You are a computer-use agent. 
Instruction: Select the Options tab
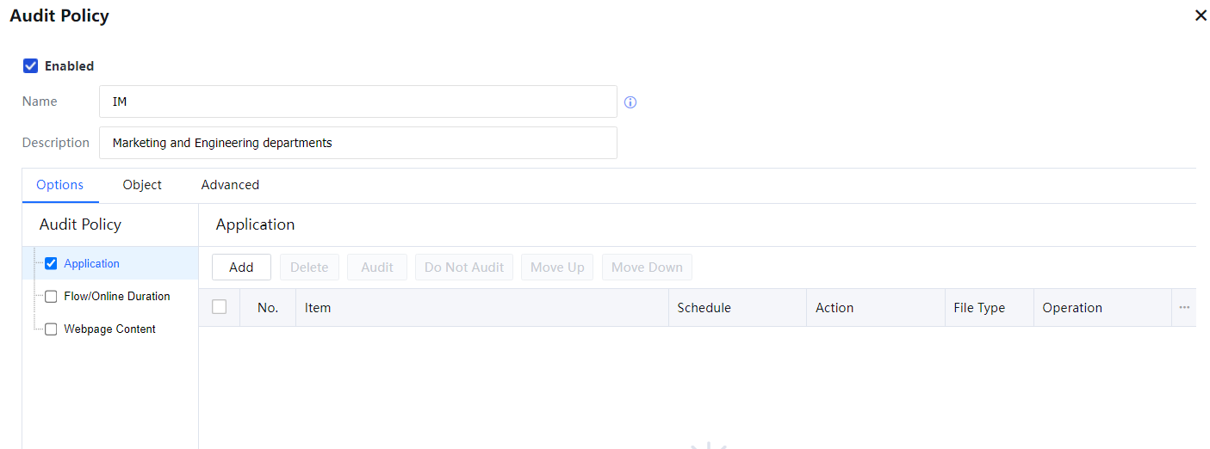pos(60,185)
